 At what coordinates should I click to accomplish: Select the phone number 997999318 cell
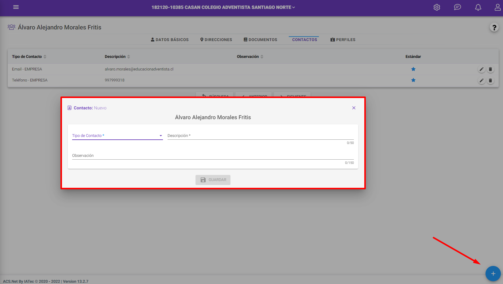coord(115,80)
